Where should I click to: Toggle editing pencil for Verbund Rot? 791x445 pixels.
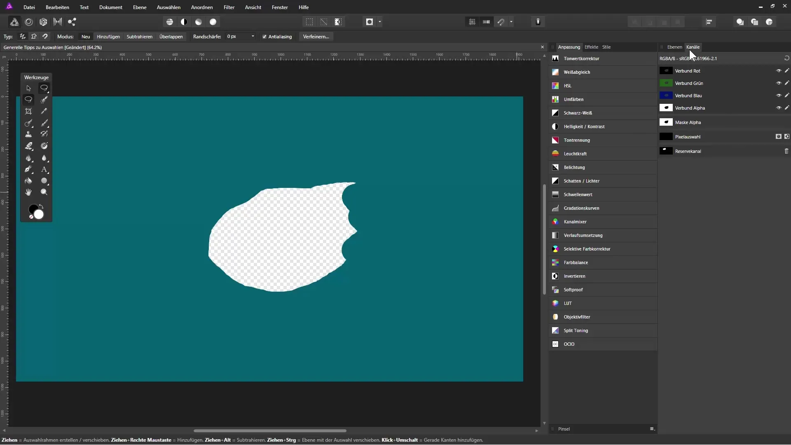click(787, 71)
